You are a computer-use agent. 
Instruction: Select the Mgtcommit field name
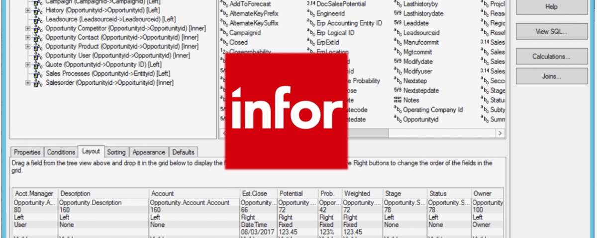[x=418, y=52]
